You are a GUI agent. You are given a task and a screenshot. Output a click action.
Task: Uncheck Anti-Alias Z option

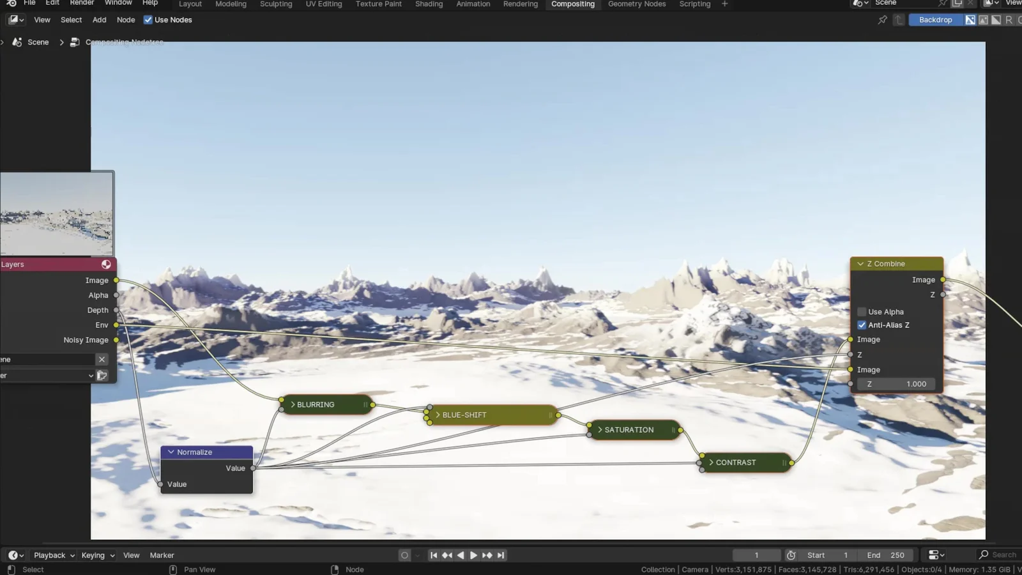click(x=862, y=325)
